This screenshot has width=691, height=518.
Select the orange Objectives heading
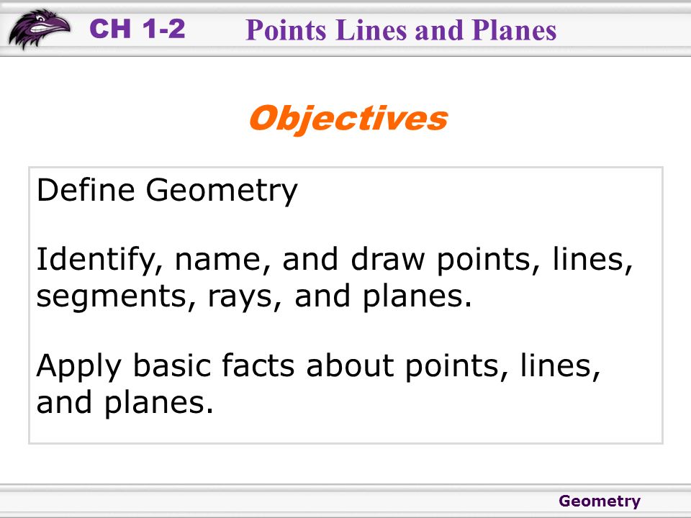tap(348, 119)
